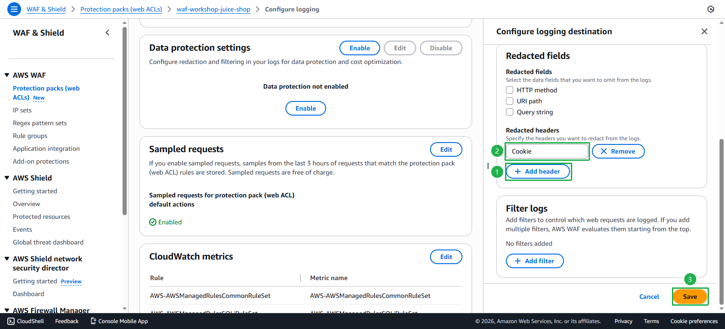Click the sidebar vertical scrollbar

(124, 121)
